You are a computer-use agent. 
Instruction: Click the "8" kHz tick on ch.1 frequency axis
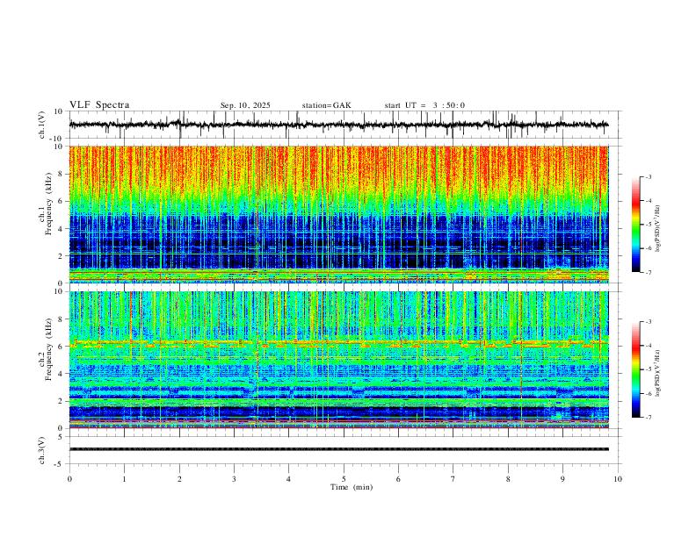62,174
